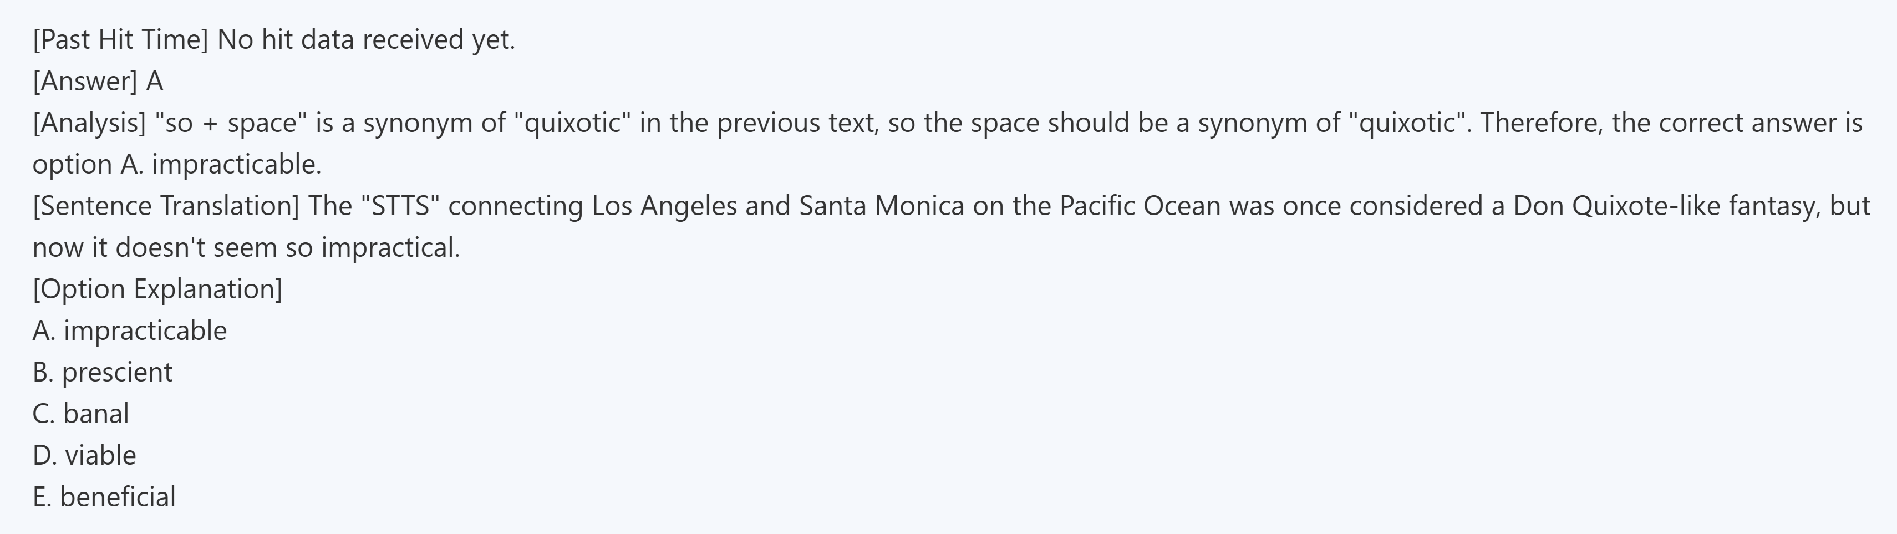Click the "No hit data received yet" text
Image resolution: width=1897 pixels, height=534 pixels.
(x=366, y=40)
